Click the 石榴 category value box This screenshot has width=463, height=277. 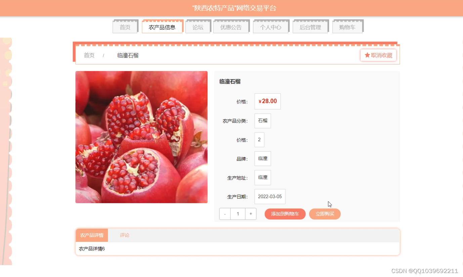263,121
